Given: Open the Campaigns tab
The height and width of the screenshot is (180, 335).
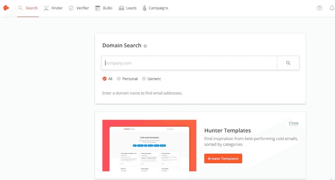Looking at the screenshot, I should pyautogui.click(x=155, y=8).
